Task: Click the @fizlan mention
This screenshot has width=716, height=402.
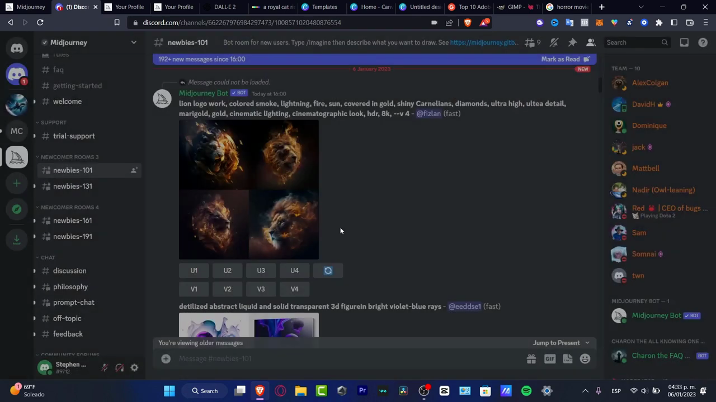Action: pyautogui.click(x=428, y=114)
